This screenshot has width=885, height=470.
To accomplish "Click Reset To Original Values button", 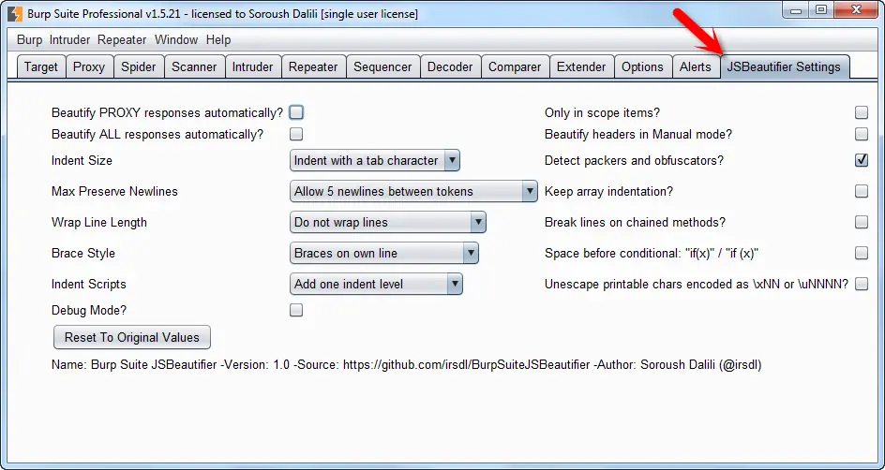I will 132,337.
